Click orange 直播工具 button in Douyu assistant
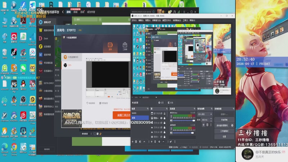288x162 pixels. [x=122, y=115]
